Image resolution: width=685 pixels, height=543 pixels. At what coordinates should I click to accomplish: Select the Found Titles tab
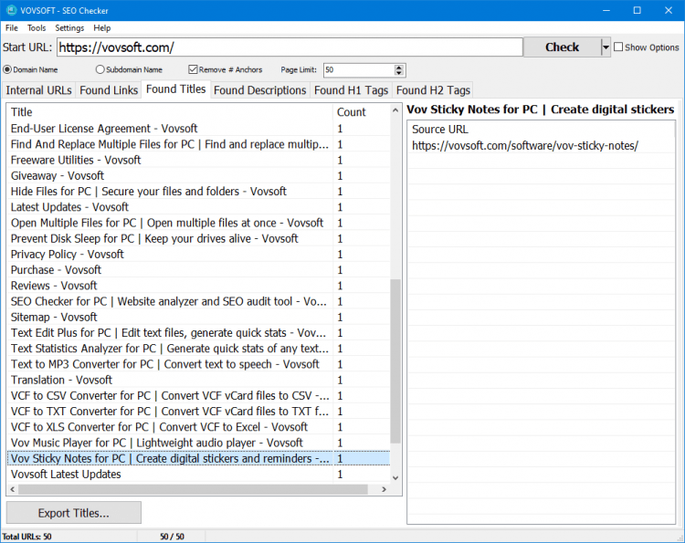(175, 89)
